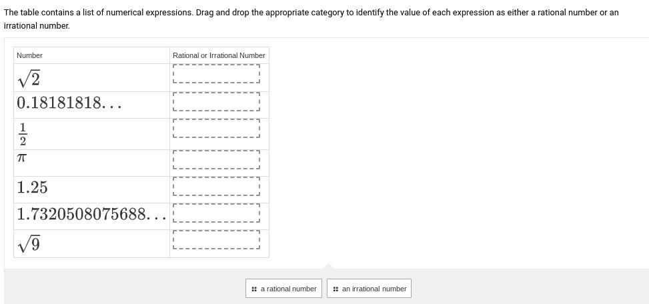This screenshot has width=649, height=304.
Task: Click the 1.25 number cell
Action: pyautogui.click(x=32, y=187)
